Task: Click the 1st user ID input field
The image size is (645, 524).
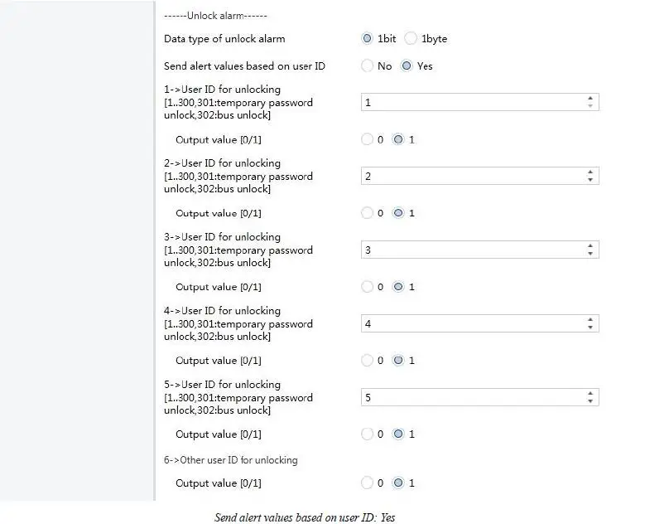Action: (x=472, y=102)
